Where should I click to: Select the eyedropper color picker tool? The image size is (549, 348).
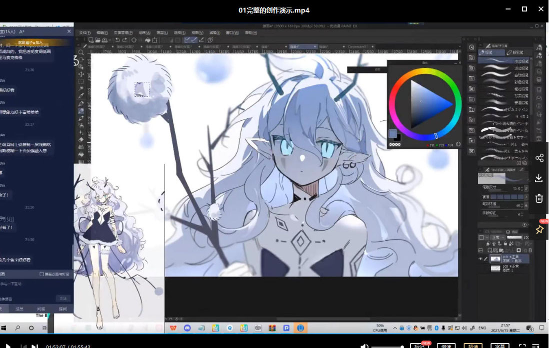point(81,96)
